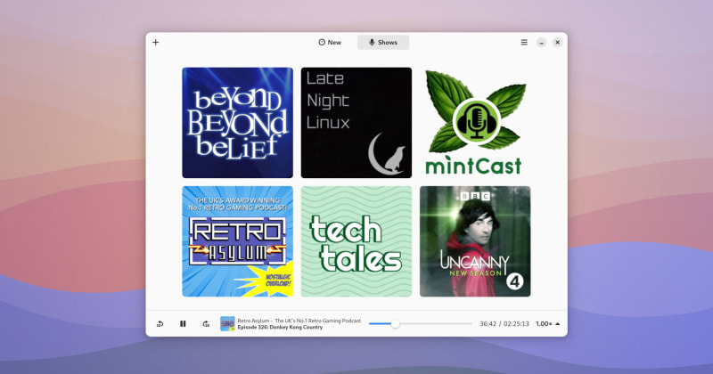Open the BBC Uncanny podcast

[474, 241]
